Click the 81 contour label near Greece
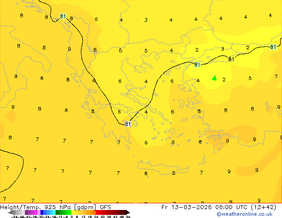The height and width of the screenshot is (218, 282). 128,124
